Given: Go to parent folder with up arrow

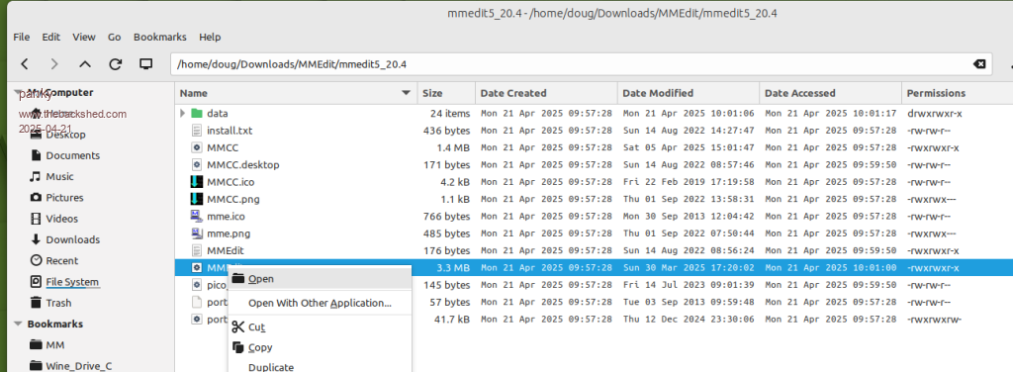Looking at the screenshot, I should tap(85, 64).
